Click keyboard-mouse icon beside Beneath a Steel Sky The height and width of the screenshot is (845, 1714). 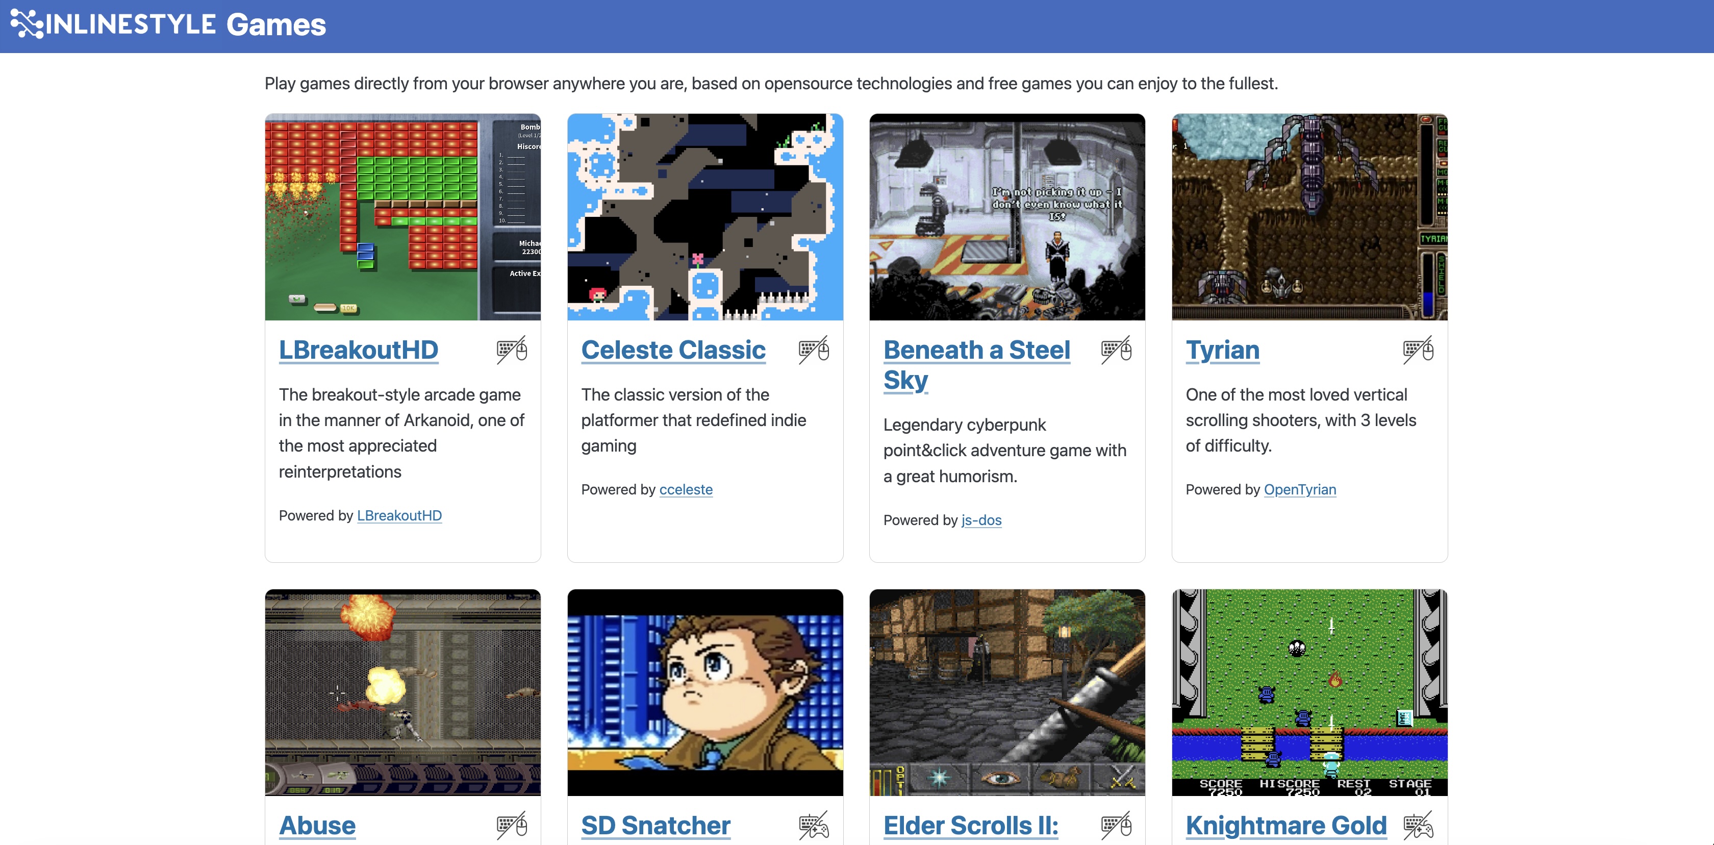(1116, 350)
